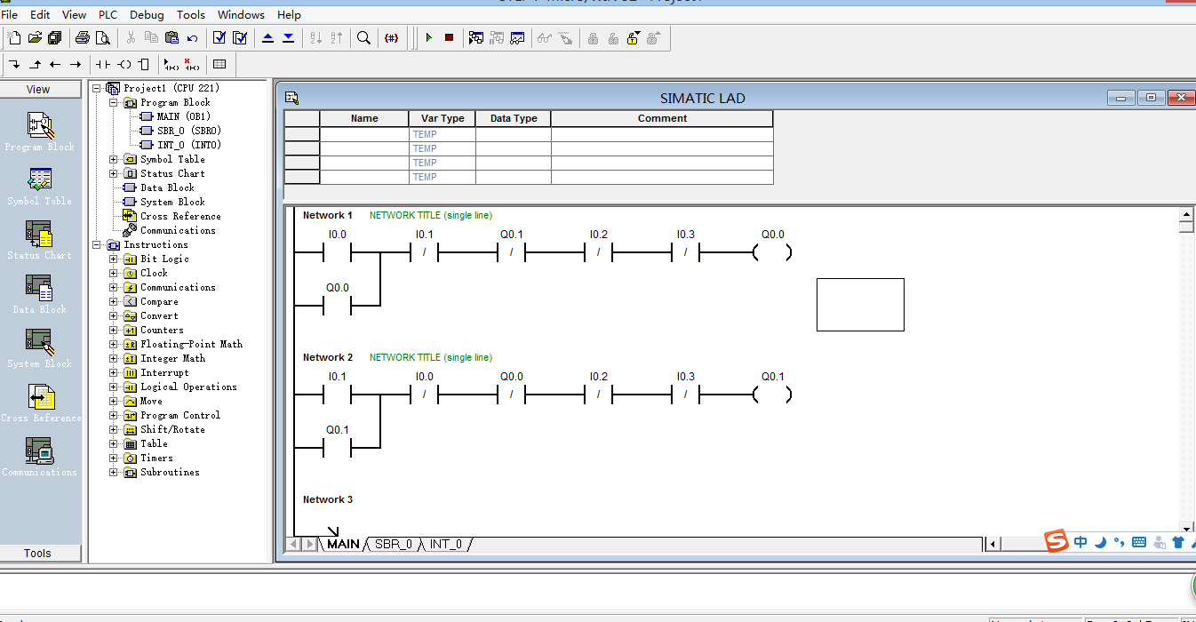This screenshot has width=1196, height=622.
Task: Click vertical scrollbar down arrow in editor
Action: pyautogui.click(x=1186, y=528)
